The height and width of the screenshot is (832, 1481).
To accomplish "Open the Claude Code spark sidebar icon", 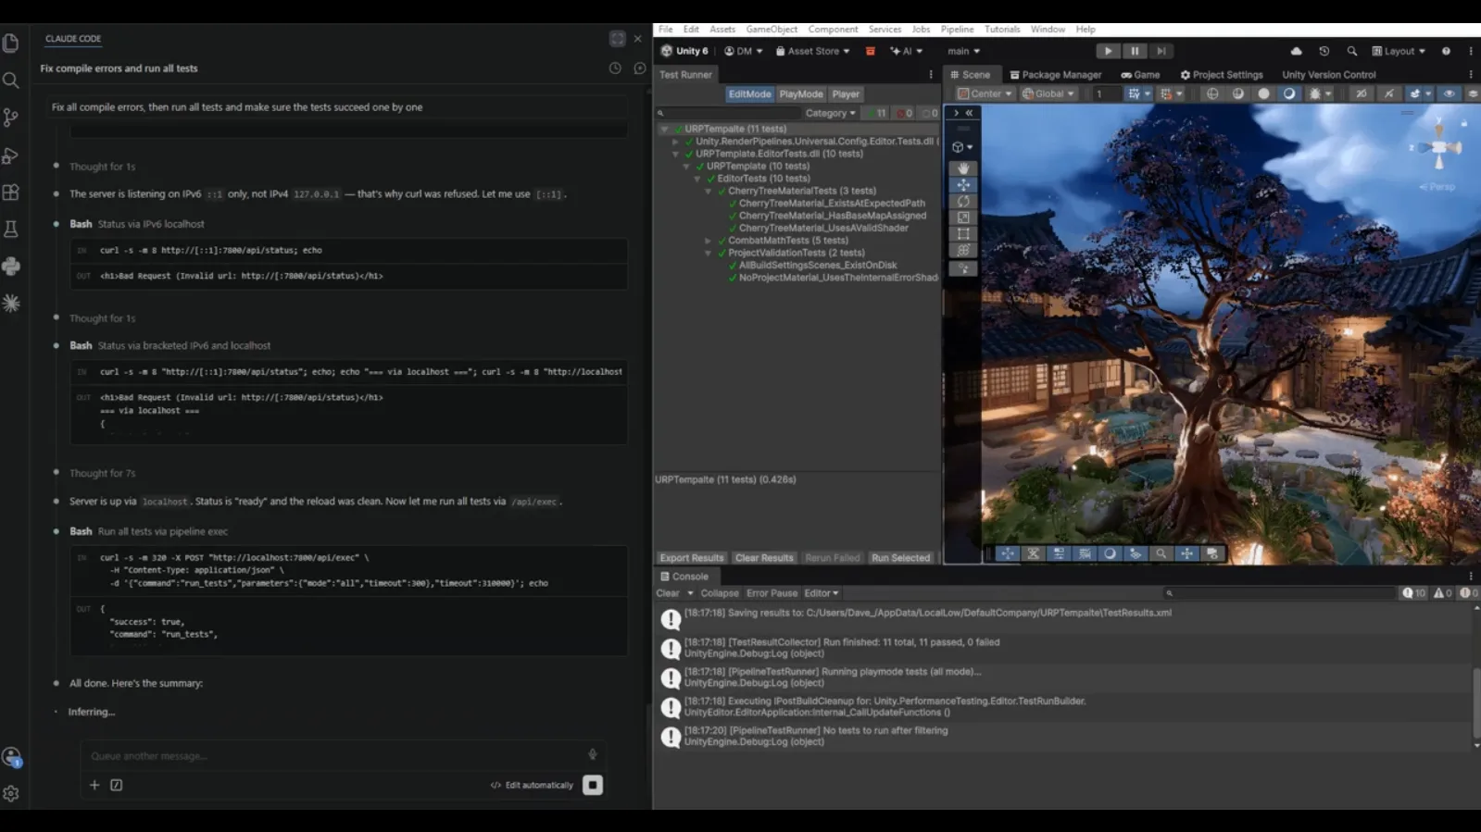I will (11, 304).
